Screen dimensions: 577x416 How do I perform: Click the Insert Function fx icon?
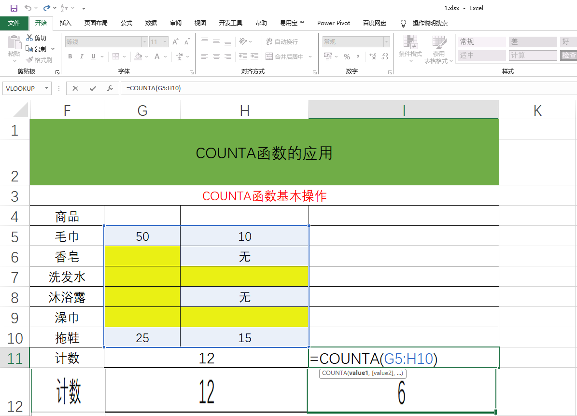pos(110,88)
